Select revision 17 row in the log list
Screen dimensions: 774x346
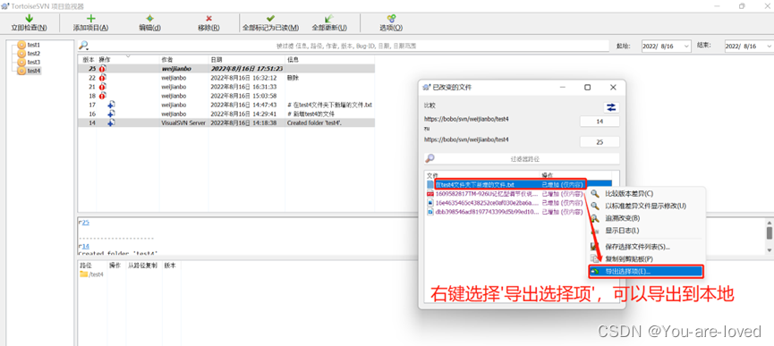point(226,105)
